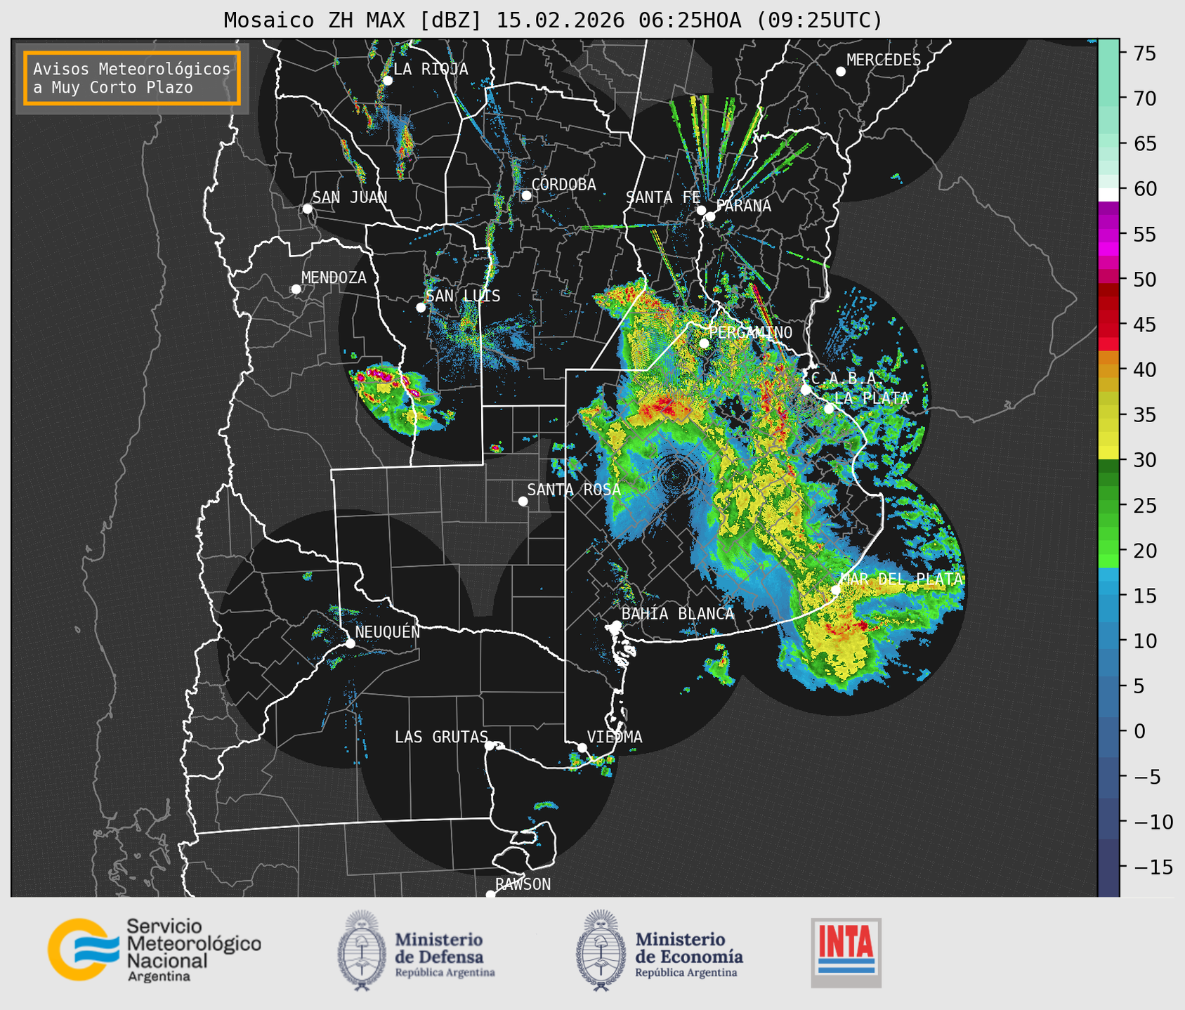Click the 25 dBZ green color band
This screenshot has width=1185, height=1010.
1108,506
